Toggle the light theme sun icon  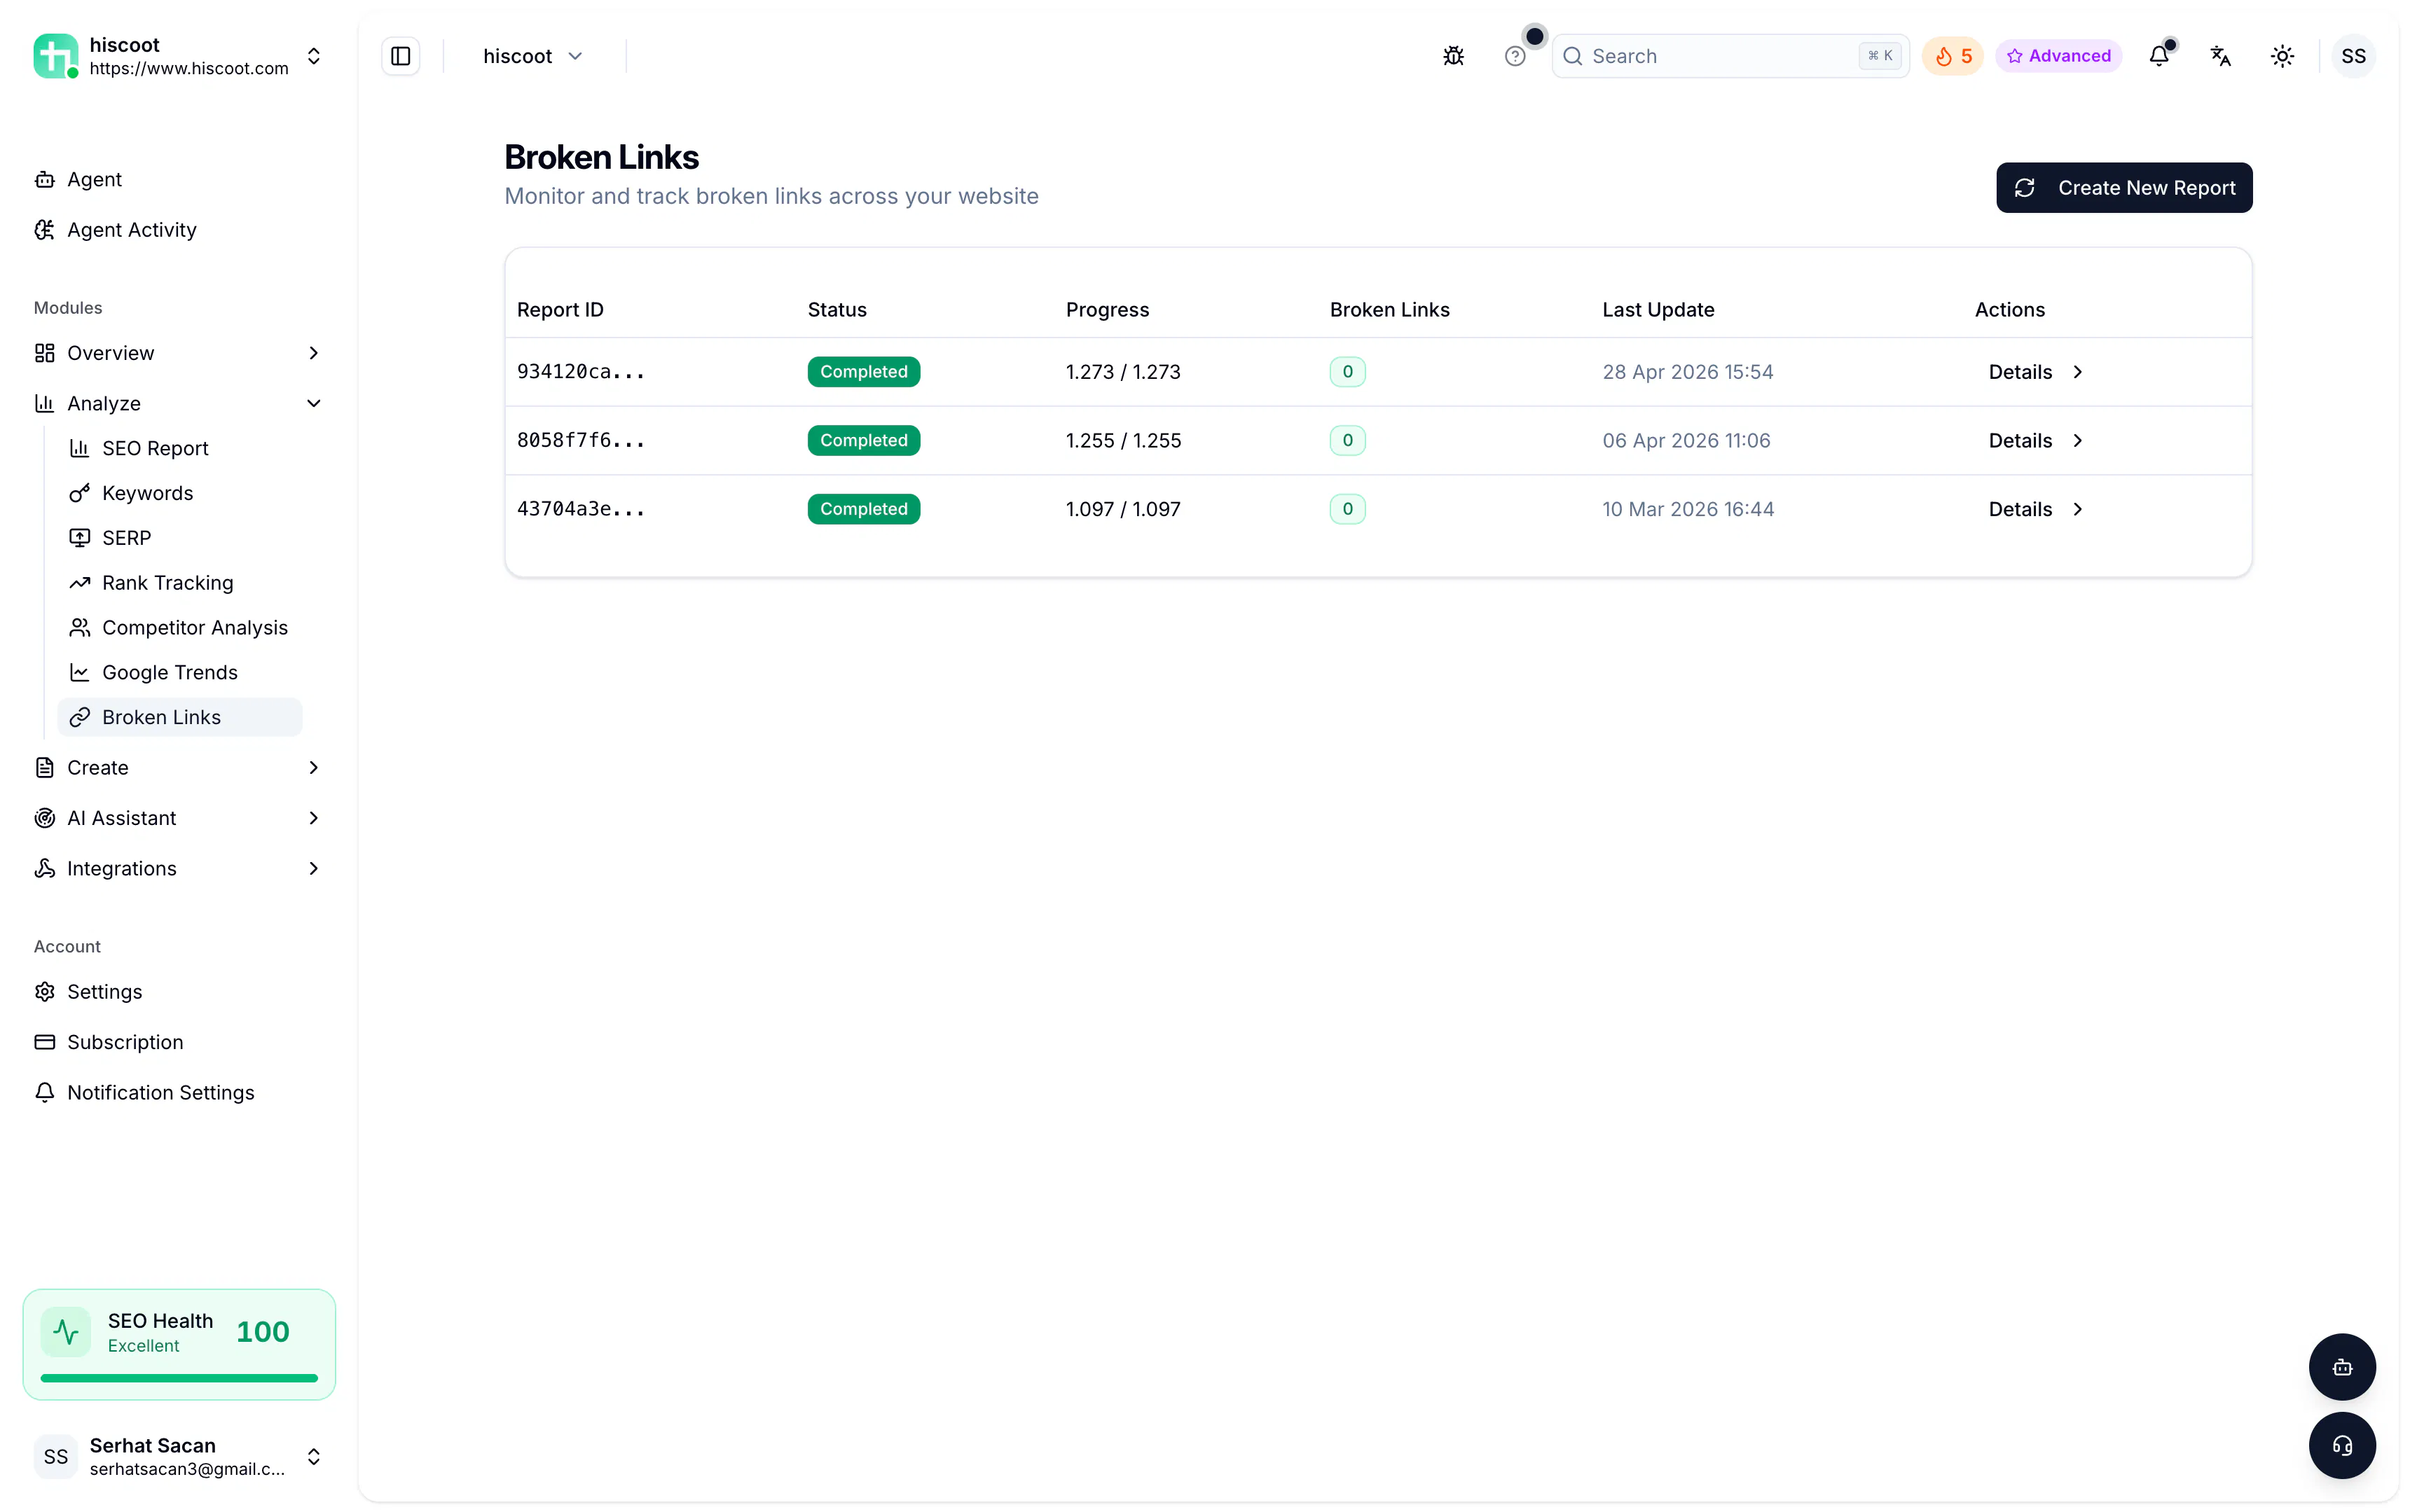click(2282, 56)
